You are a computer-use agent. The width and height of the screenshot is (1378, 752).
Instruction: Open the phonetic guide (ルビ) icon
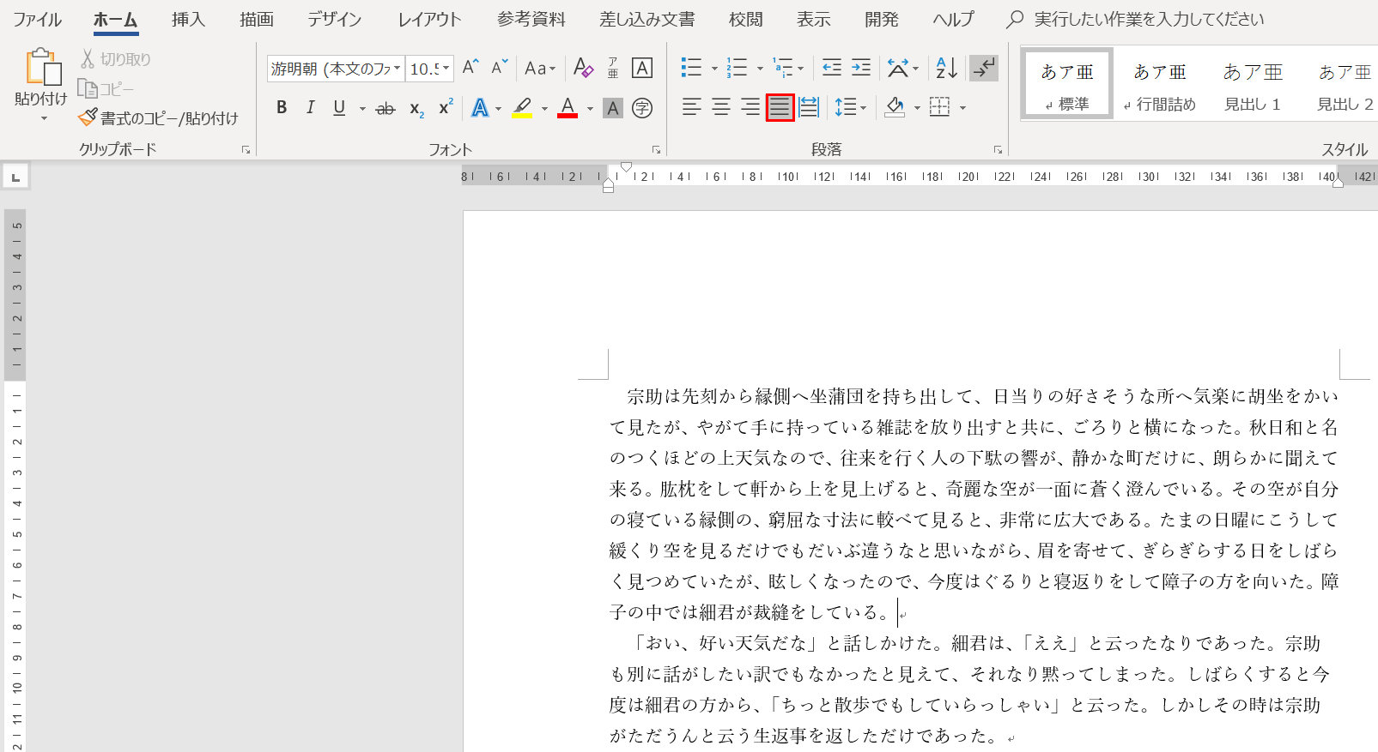click(x=613, y=68)
